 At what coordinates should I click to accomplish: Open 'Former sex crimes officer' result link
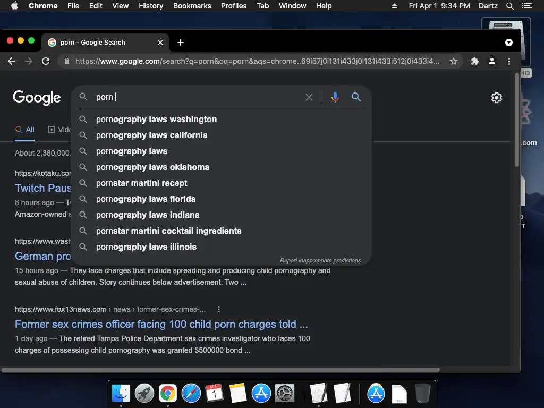point(161,324)
